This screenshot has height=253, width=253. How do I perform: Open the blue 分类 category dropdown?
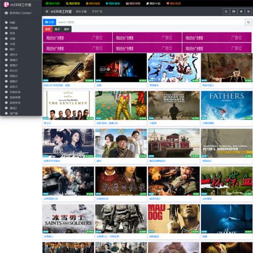click(50, 22)
